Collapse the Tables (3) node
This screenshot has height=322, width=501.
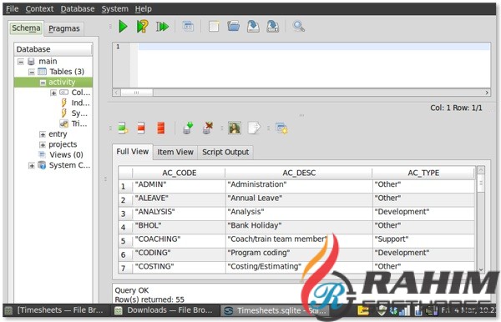point(32,72)
